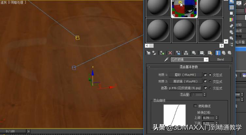Toggle mask enable checkbox
This screenshot has width=246, height=135.
click(205, 88)
